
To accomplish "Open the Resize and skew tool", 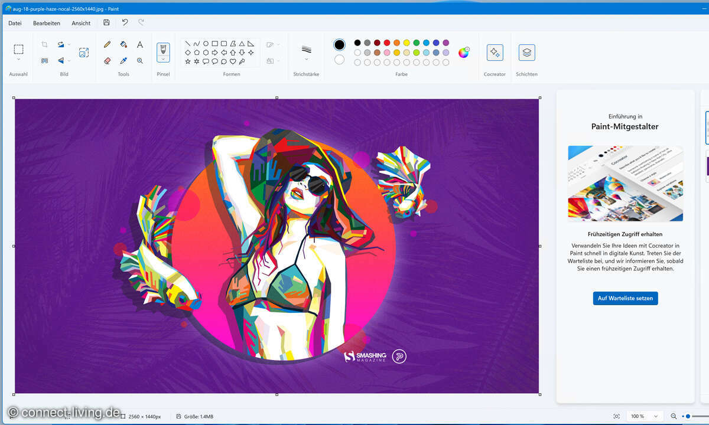I will pos(84,53).
